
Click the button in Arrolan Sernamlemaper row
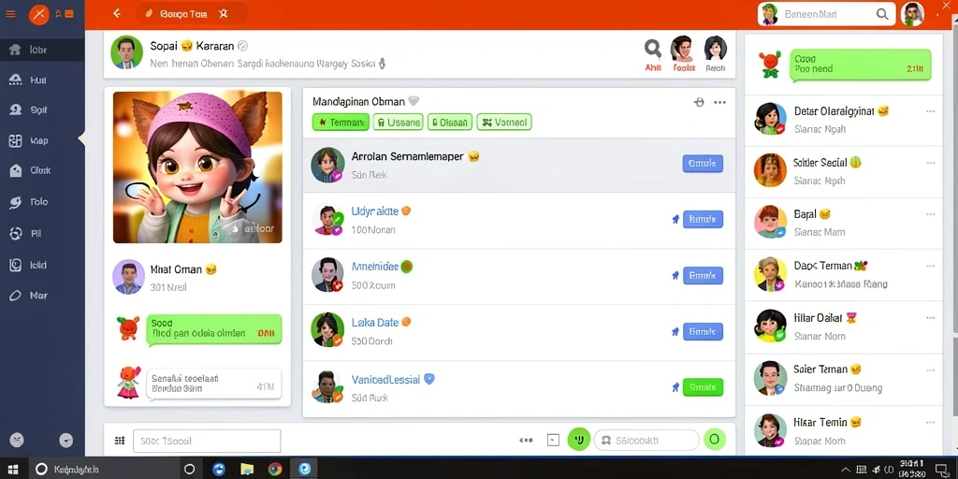point(703,164)
